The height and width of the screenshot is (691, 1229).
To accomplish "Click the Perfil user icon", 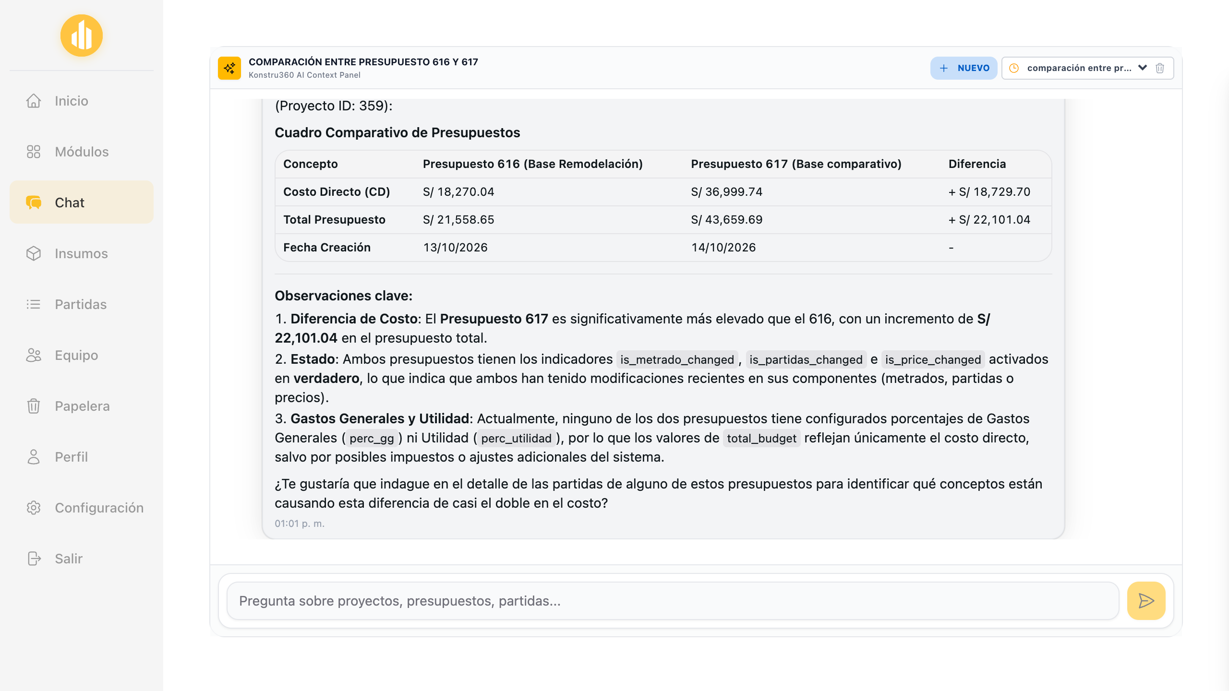I will pyautogui.click(x=34, y=457).
